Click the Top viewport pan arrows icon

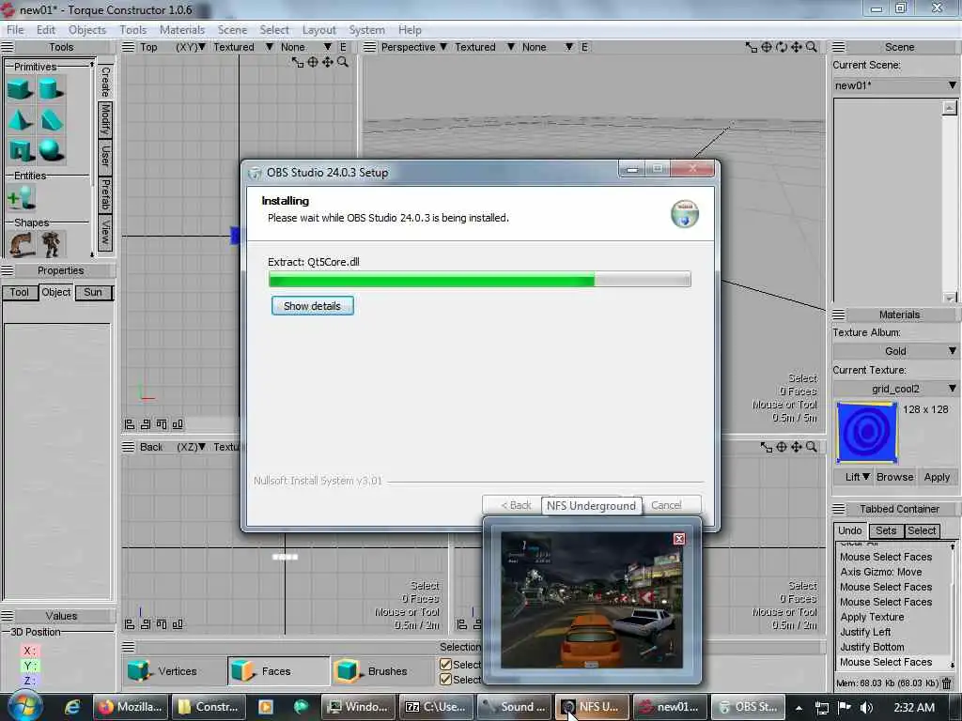pyautogui.click(x=328, y=62)
